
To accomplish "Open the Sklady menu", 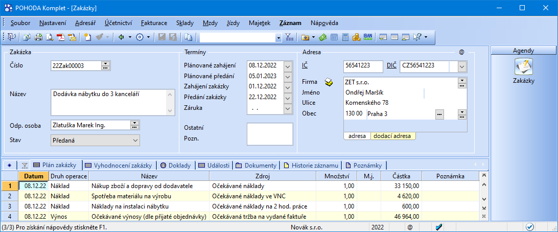I will (185, 23).
